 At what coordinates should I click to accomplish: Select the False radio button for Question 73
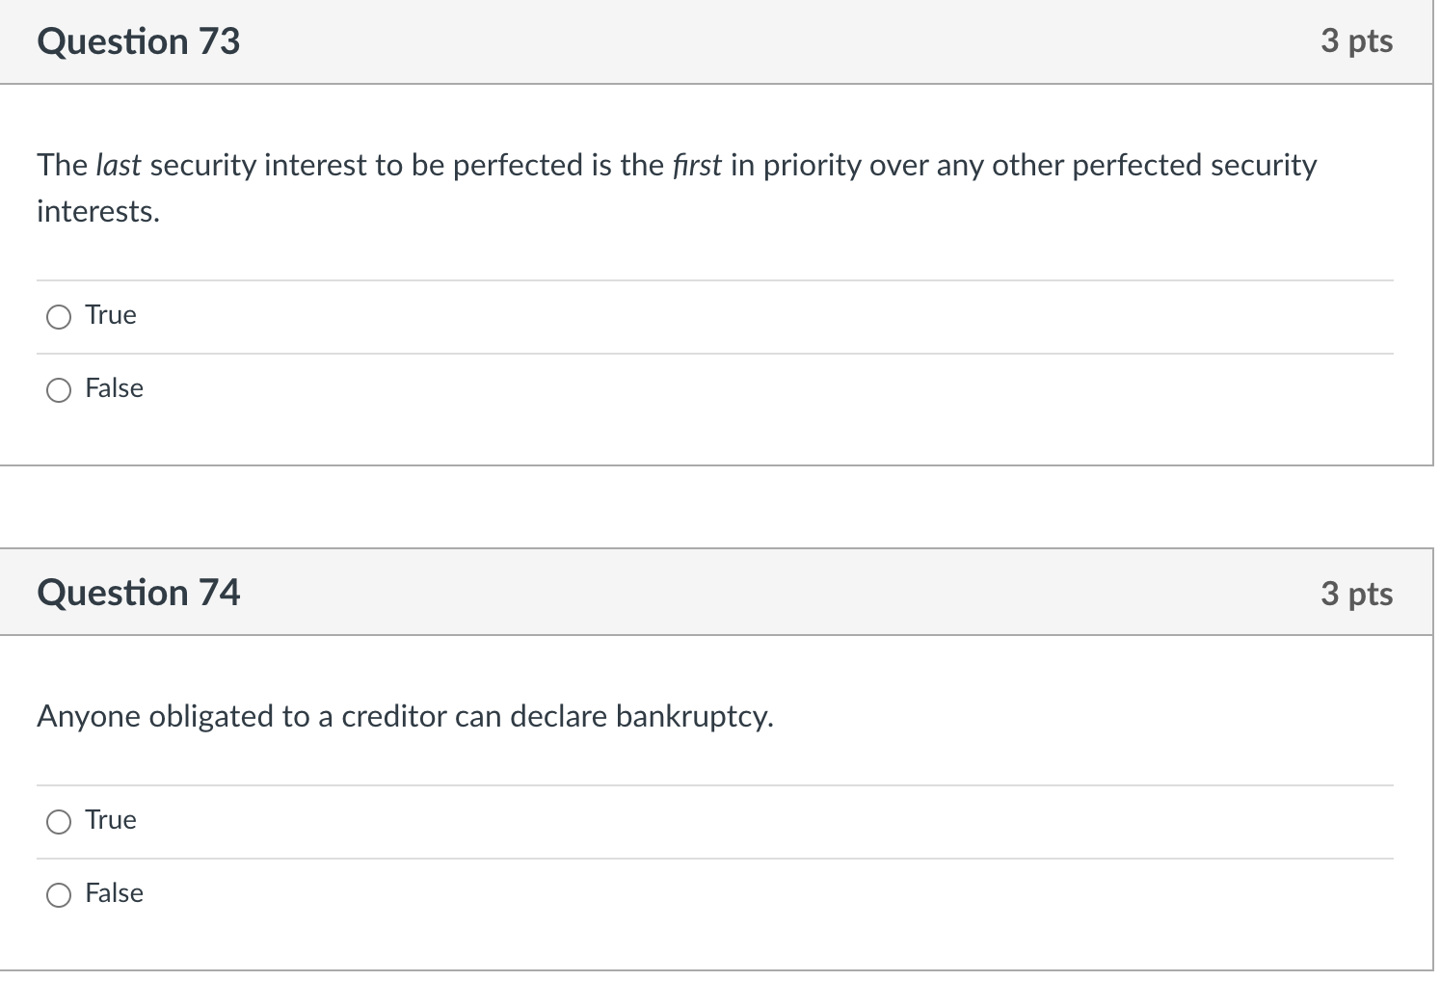click(59, 390)
